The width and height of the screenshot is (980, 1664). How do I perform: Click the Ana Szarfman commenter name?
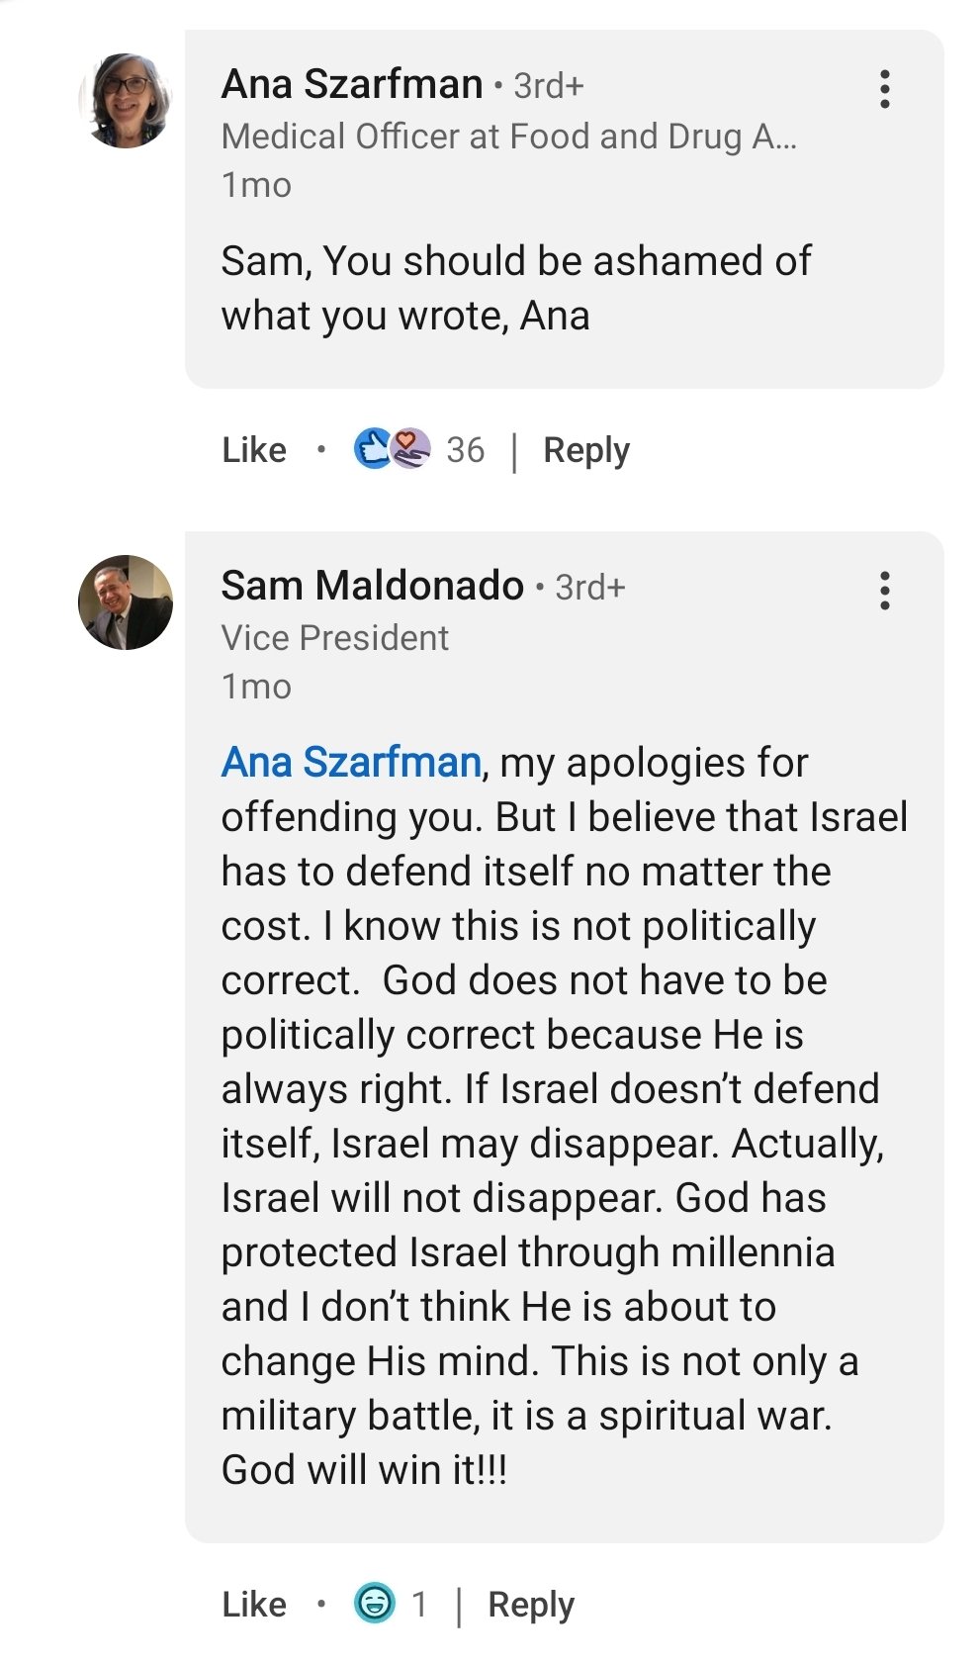click(x=352, y=84)
